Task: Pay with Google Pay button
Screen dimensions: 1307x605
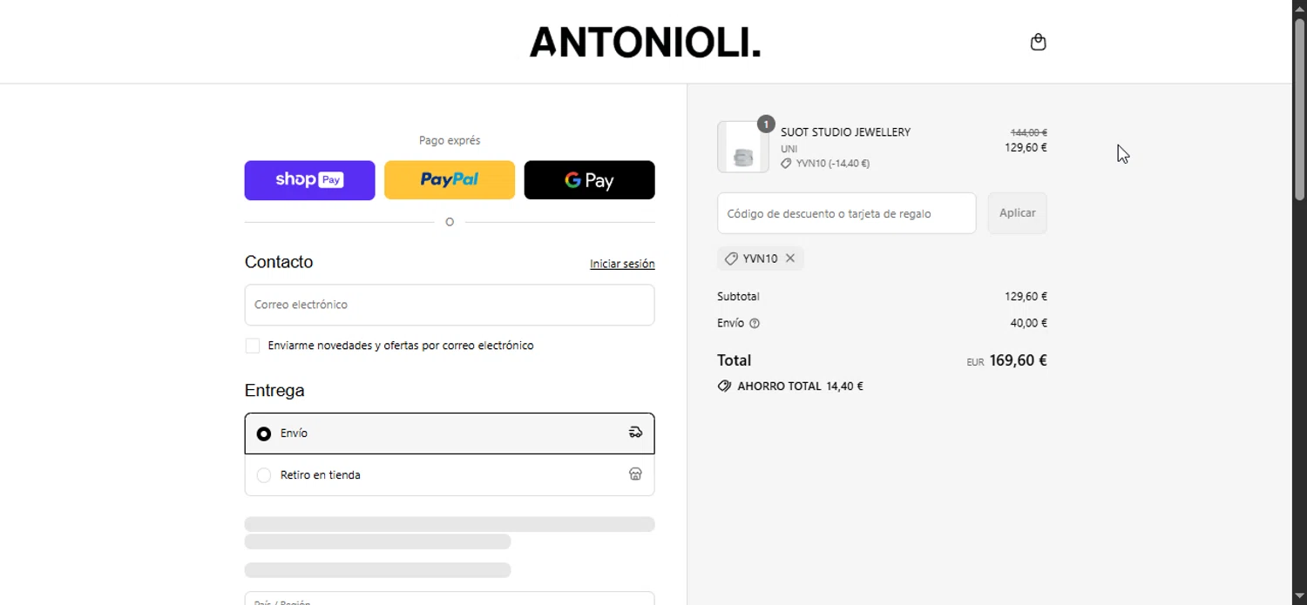Action: (x=589, y=180)
